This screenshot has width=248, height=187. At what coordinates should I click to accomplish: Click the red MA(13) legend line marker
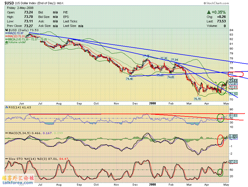pyautogui.click(x=7, y=36)
